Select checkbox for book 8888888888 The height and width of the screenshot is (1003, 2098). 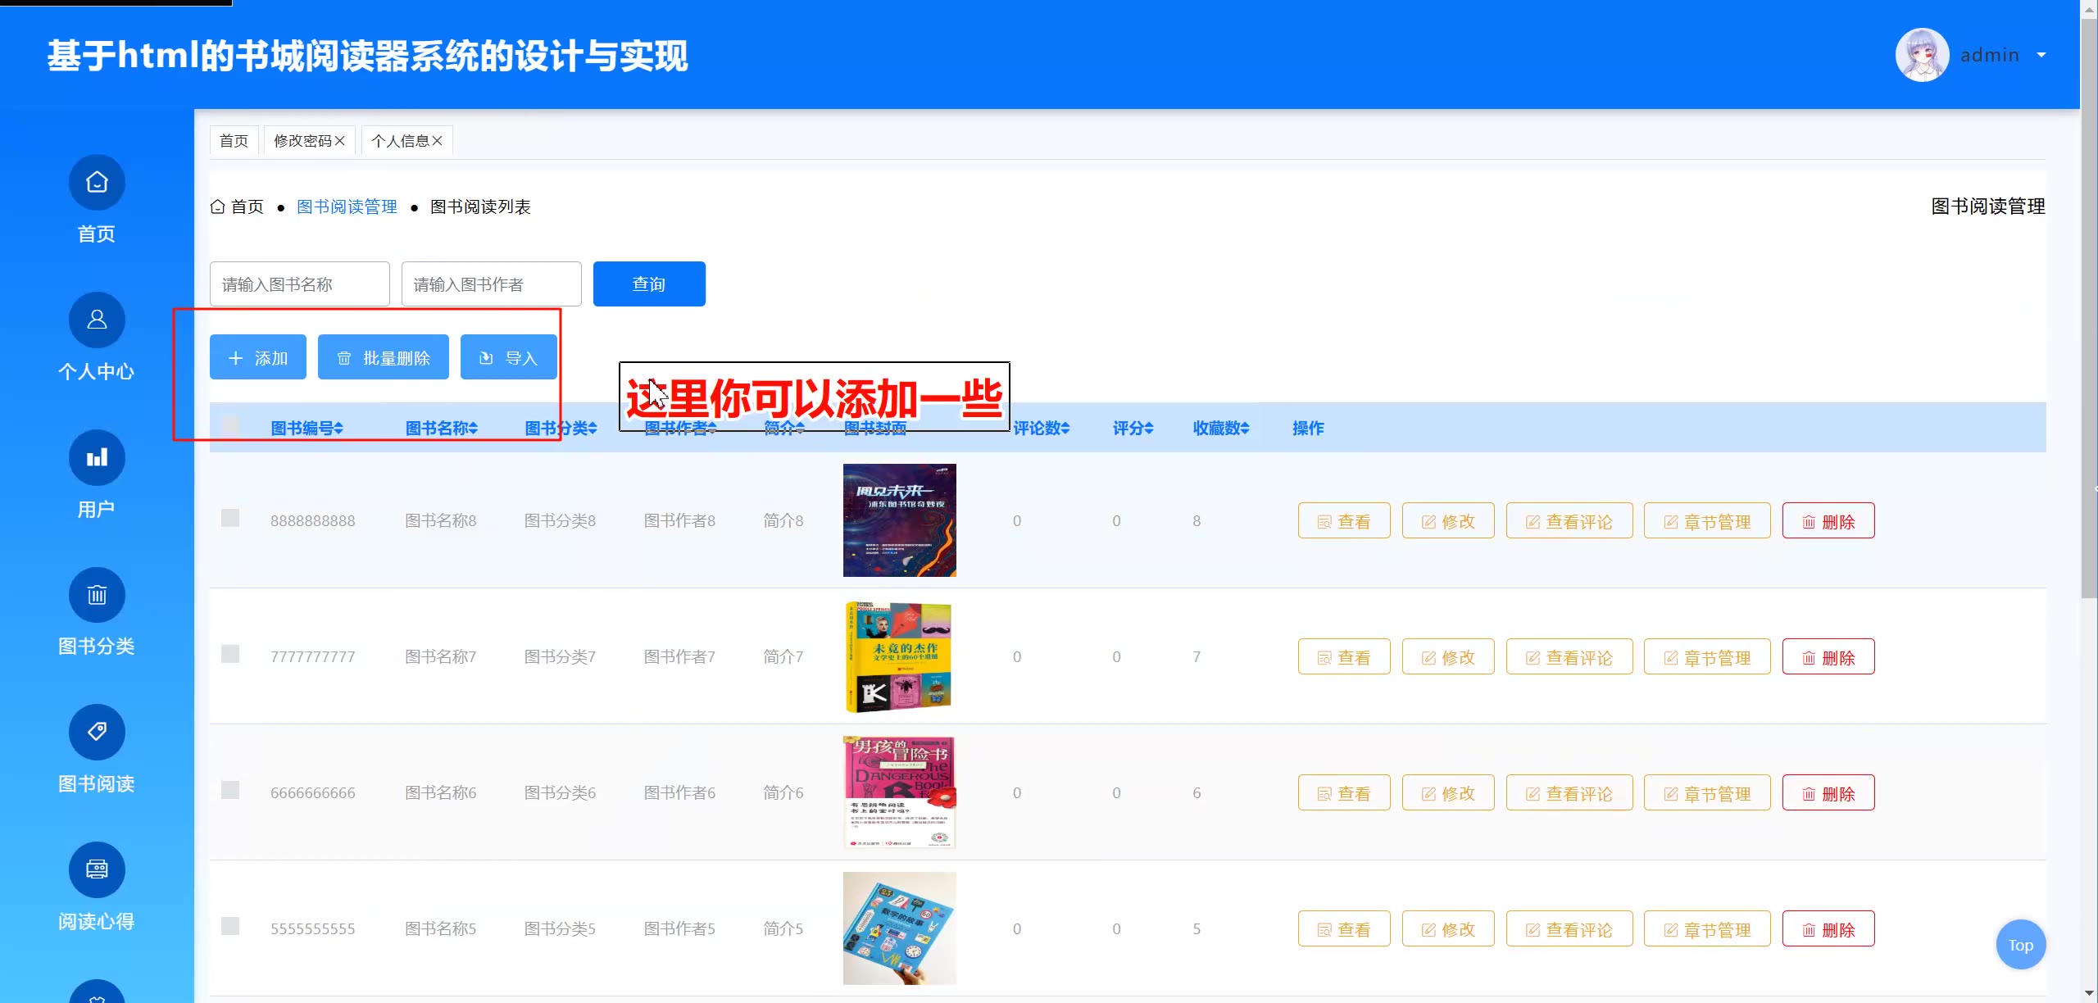[x=230, y=518]
